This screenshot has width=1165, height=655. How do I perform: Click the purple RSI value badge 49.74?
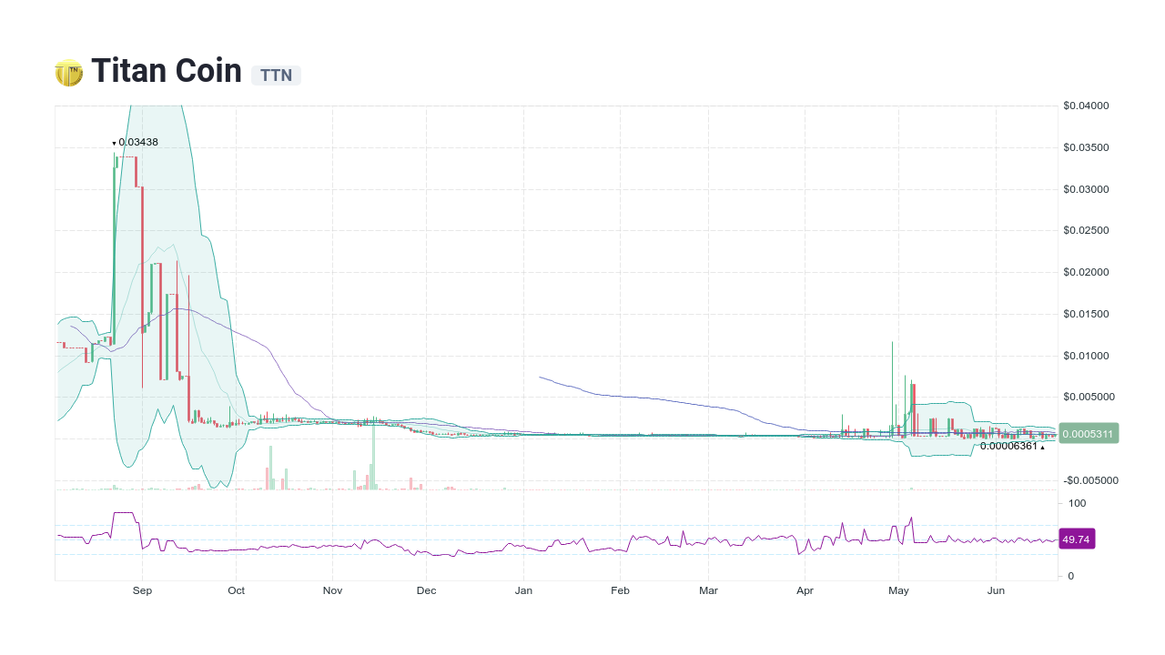pyautogui.click(x=1077, y=539)
